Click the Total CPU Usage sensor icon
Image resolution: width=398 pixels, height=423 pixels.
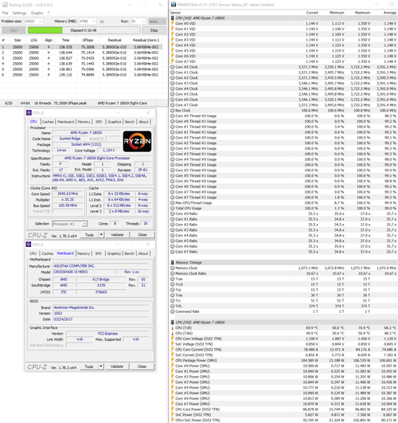(x=173, y=208)
